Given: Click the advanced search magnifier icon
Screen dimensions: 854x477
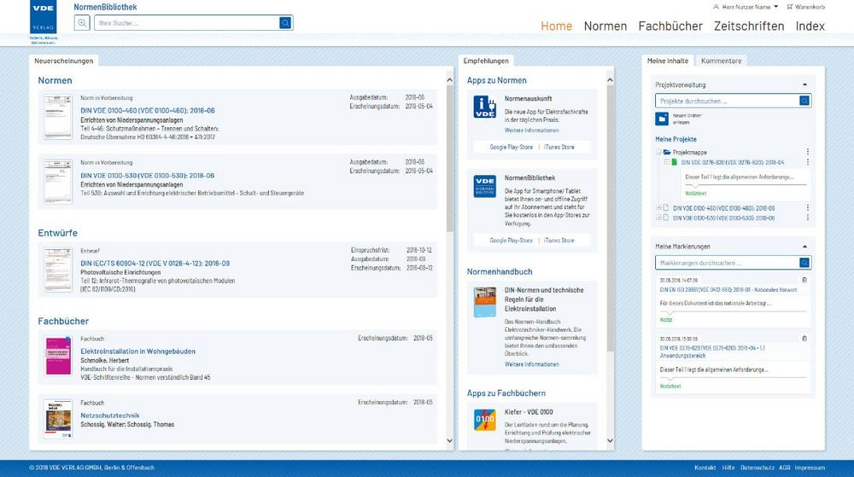Looking at the screenshot, I should (82, 23).
